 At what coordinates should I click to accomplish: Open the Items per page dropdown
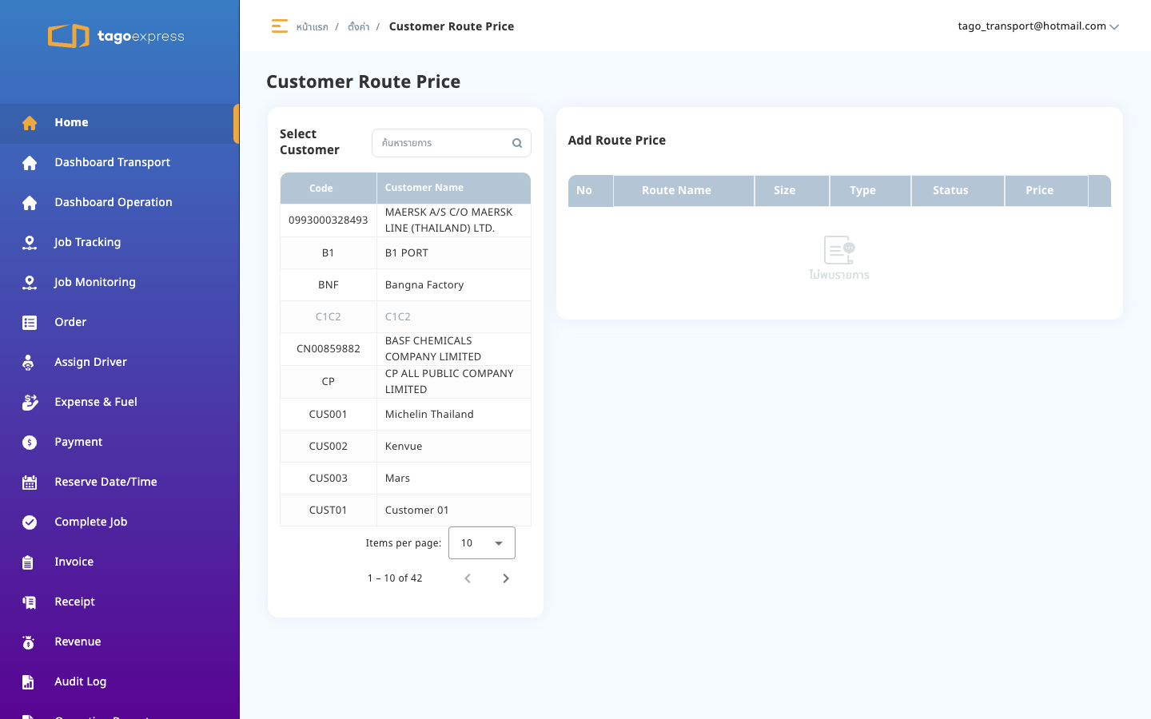click(x=482, y=543)
